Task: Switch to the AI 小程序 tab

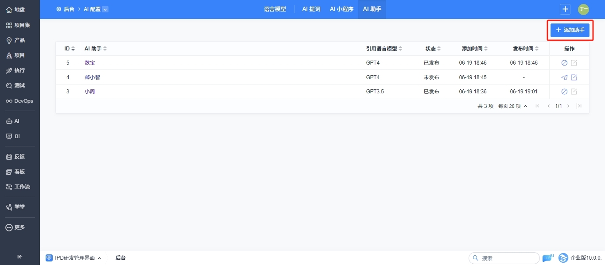Action: 341,9
